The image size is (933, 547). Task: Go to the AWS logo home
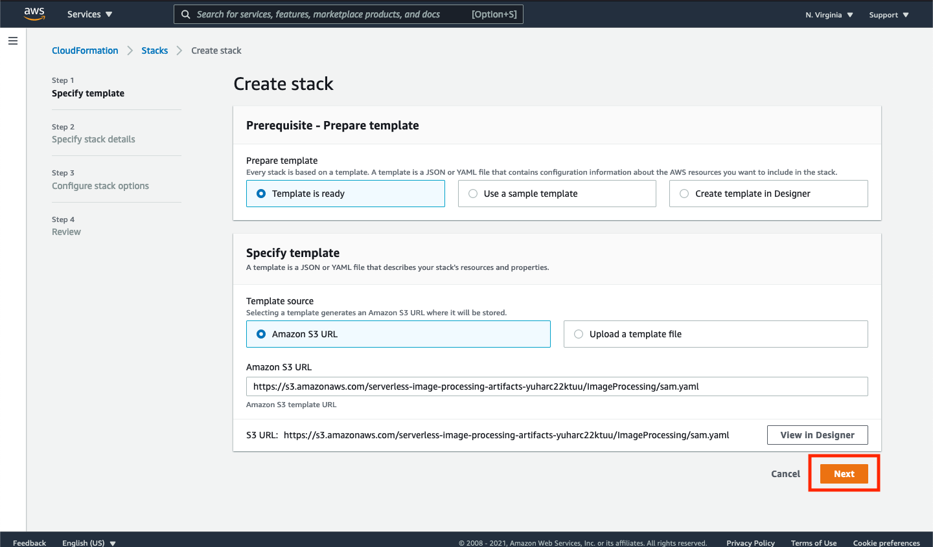34,14
